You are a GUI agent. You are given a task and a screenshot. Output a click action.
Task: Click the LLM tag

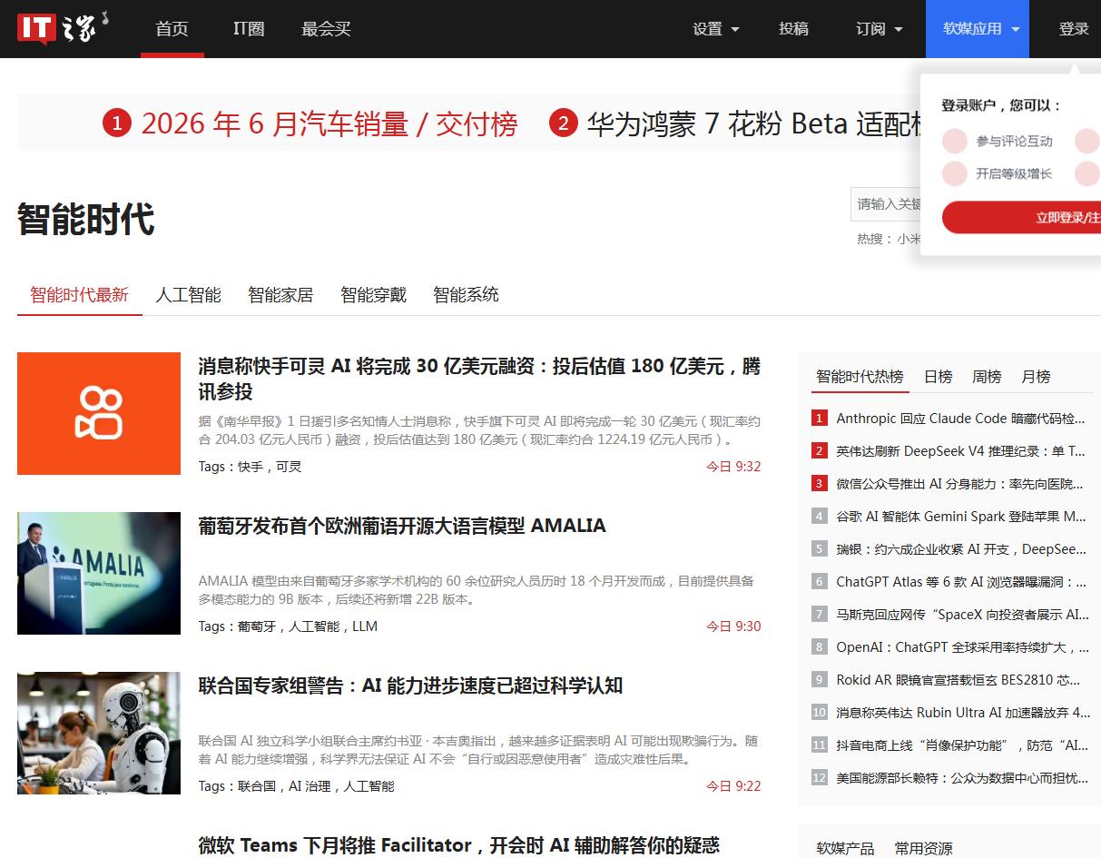tap(365, 626)
